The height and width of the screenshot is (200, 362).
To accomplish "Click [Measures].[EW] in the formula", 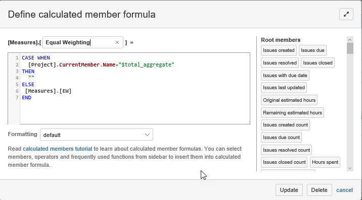I will pyautogui.click(x=48, y=91).
